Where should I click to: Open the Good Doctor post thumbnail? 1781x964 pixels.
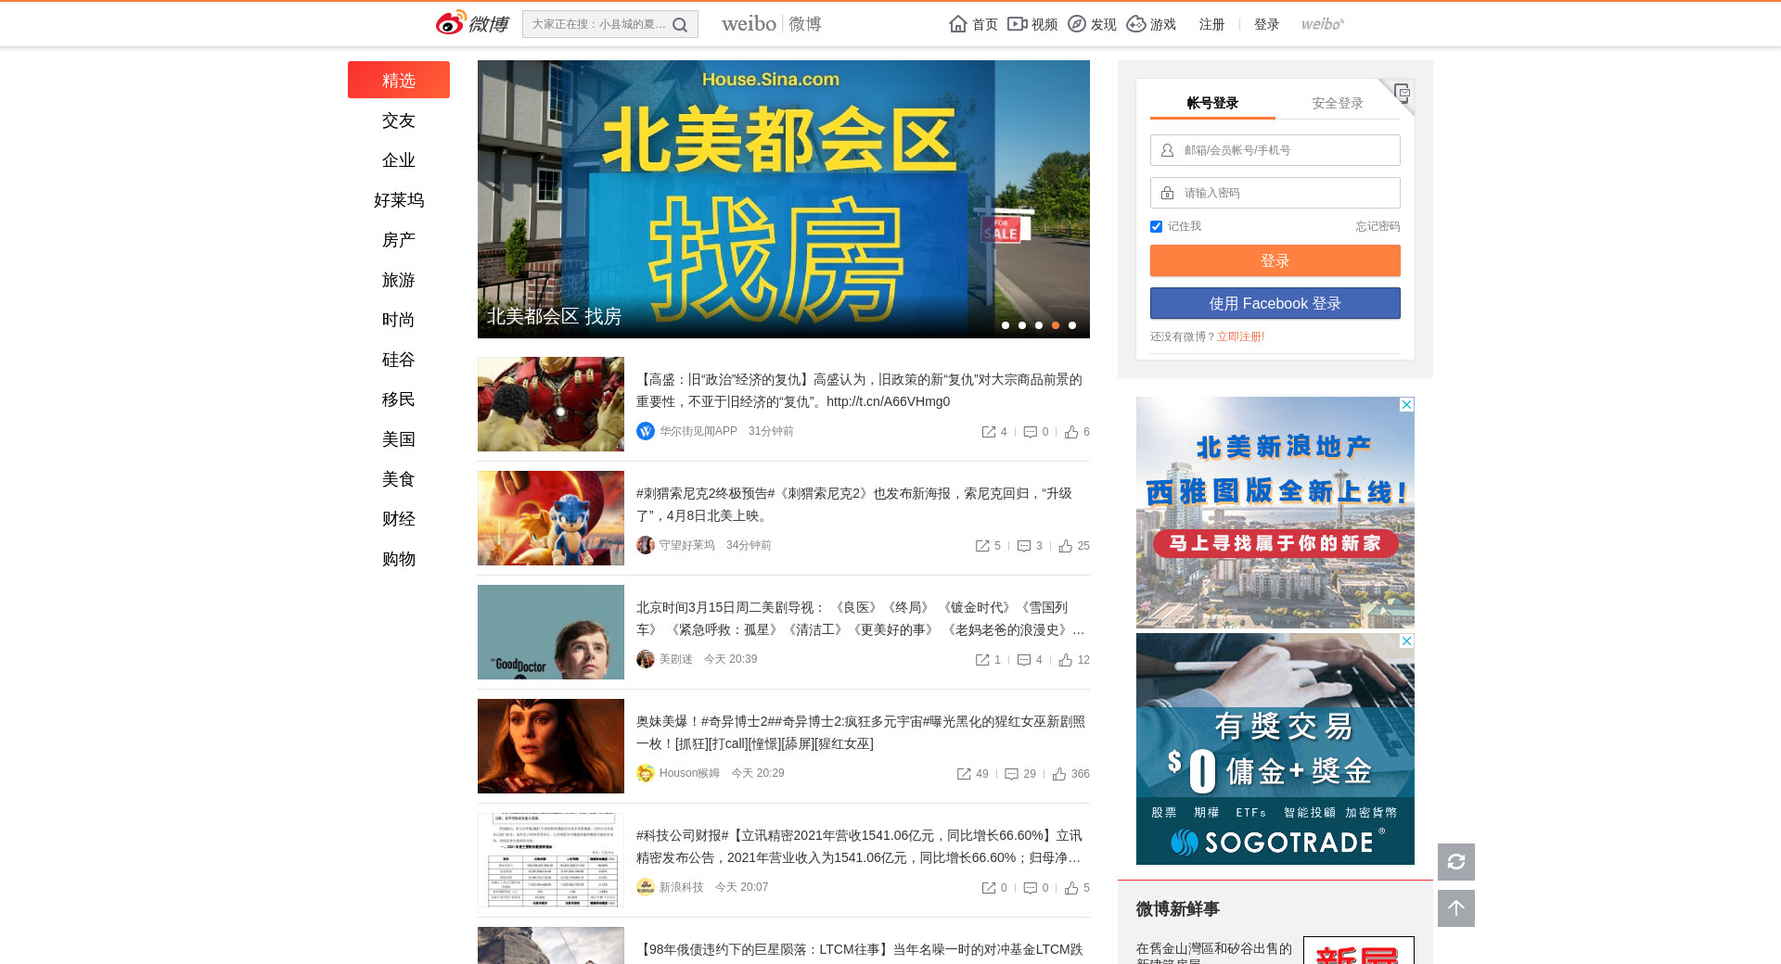click(x=551, y=632)
